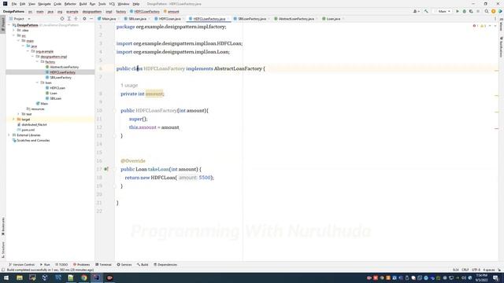Open the user account icon menu

pos(416,11)
